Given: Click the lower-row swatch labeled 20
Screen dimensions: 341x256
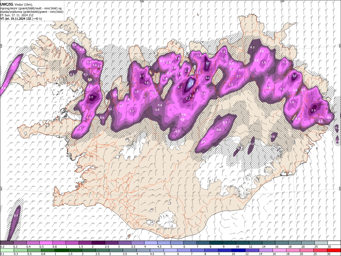Looking at the screenshot, I should [x=307, y=250].
